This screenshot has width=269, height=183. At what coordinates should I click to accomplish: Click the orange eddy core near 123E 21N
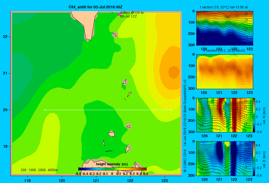pos(174,72)
